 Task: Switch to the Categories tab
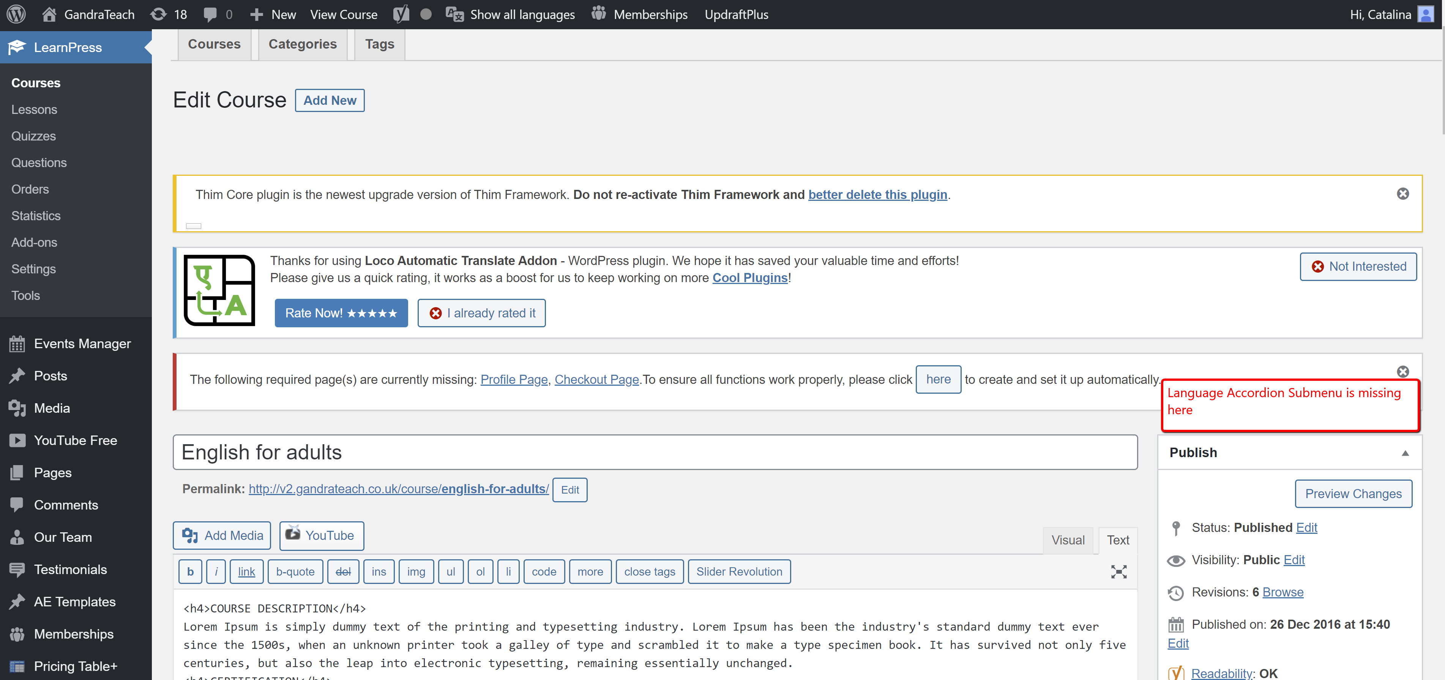click(302, 44)
